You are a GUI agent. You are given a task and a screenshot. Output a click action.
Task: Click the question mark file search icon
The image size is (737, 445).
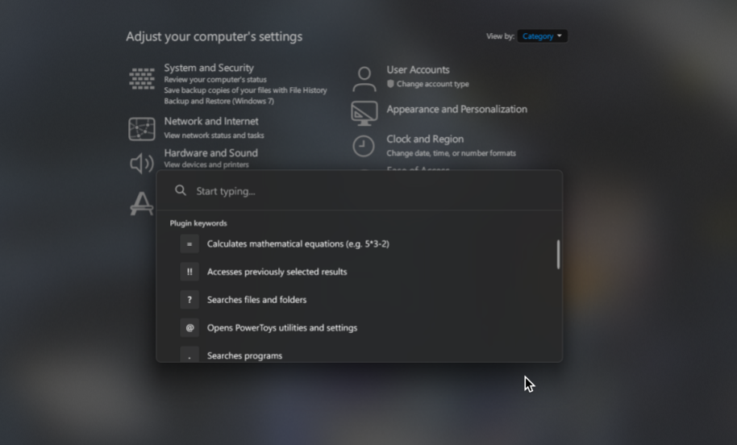click(189, 300)
